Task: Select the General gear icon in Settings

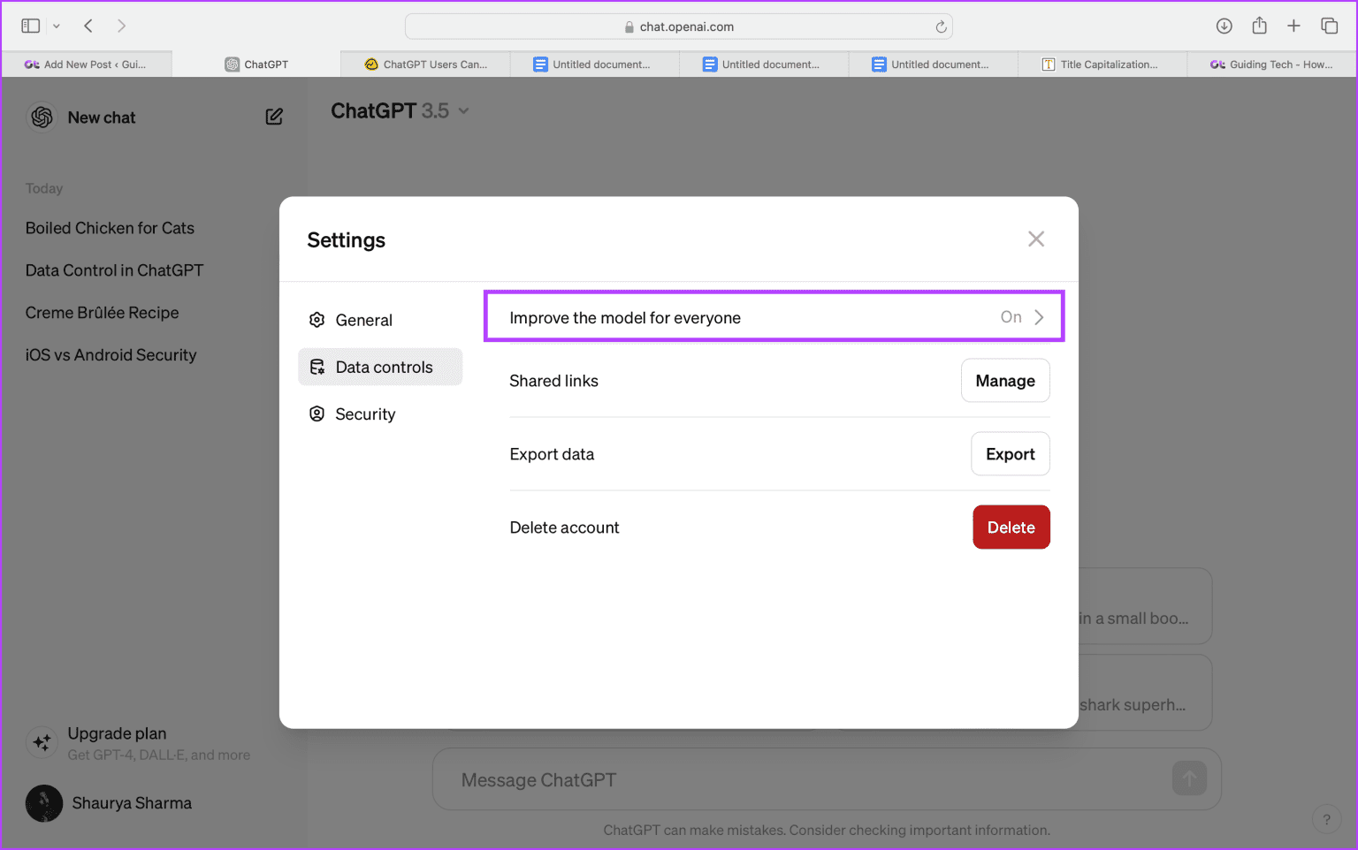Action: tap(317, 320)
